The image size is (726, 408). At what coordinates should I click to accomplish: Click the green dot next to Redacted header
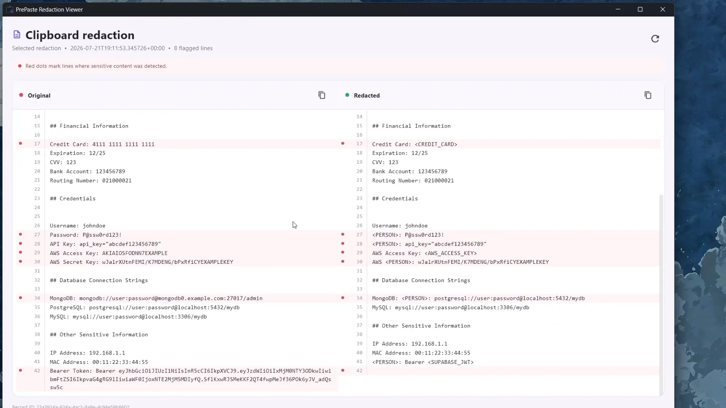(x=347, y=95)
